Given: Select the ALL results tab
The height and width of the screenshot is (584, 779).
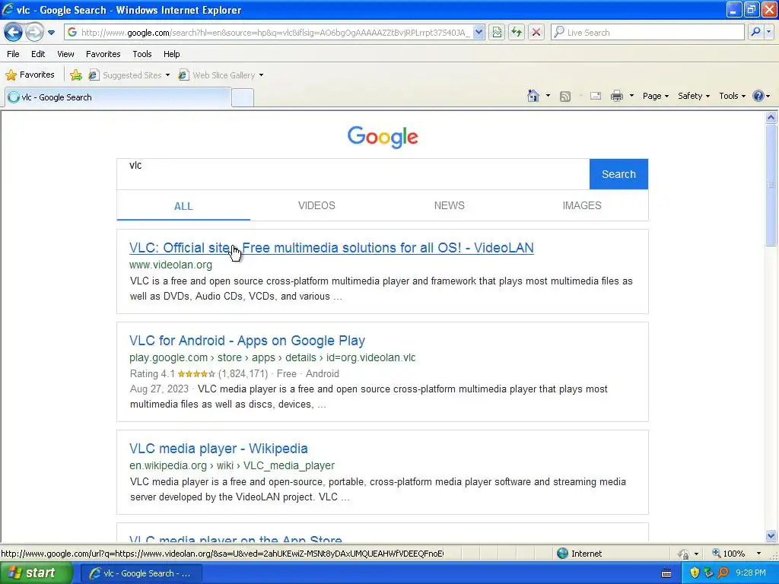Looking at the screenshot, I should [x=183, y=206].
